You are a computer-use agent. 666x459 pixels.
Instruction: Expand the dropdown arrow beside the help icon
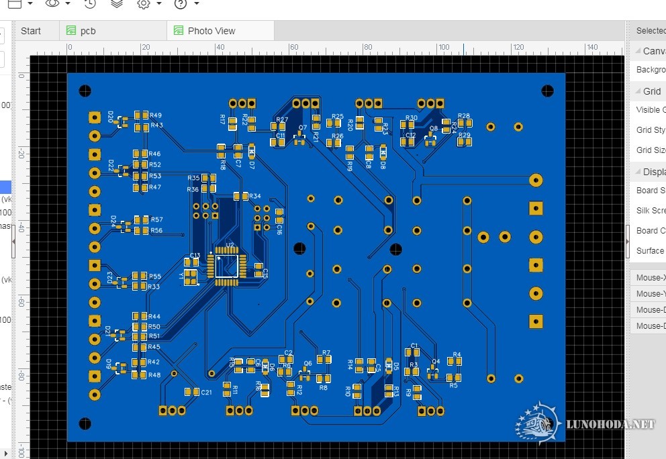pyautogui.click(x=196, y=4)
